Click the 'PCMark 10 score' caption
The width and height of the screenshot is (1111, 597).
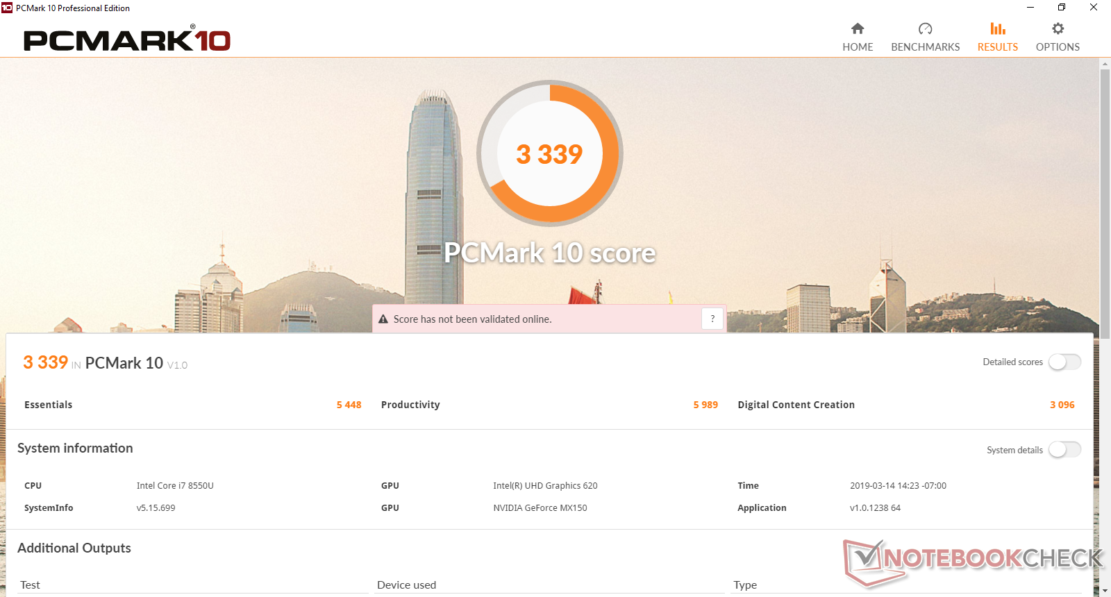coord(550,253)
